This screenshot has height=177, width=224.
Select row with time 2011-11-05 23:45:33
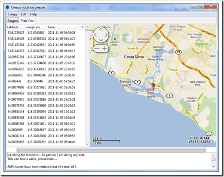tap(46, 63)
